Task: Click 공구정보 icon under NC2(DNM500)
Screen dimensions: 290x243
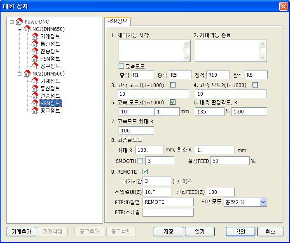Action: [35, 111]
